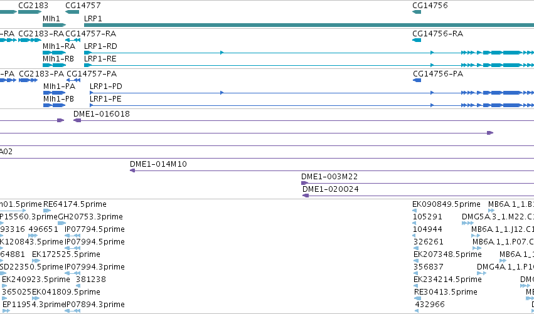Click the RE64174.5prime EST glyph

(47, 211)
